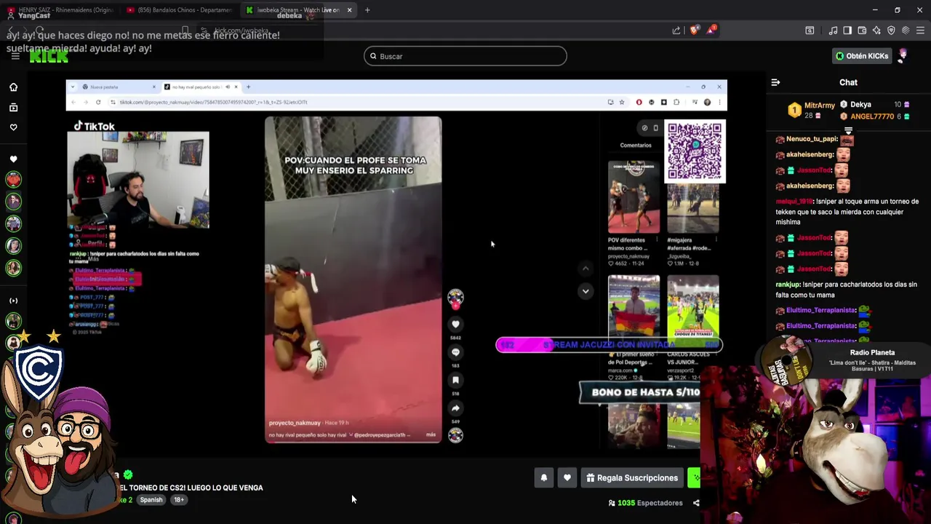
Task: Open Comentarios tab in streamed TikTok
Action: click(x=636, y=145)
